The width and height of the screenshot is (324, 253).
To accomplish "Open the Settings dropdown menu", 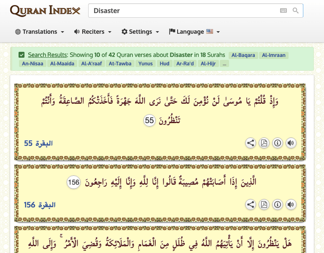I will click(140, 32).
